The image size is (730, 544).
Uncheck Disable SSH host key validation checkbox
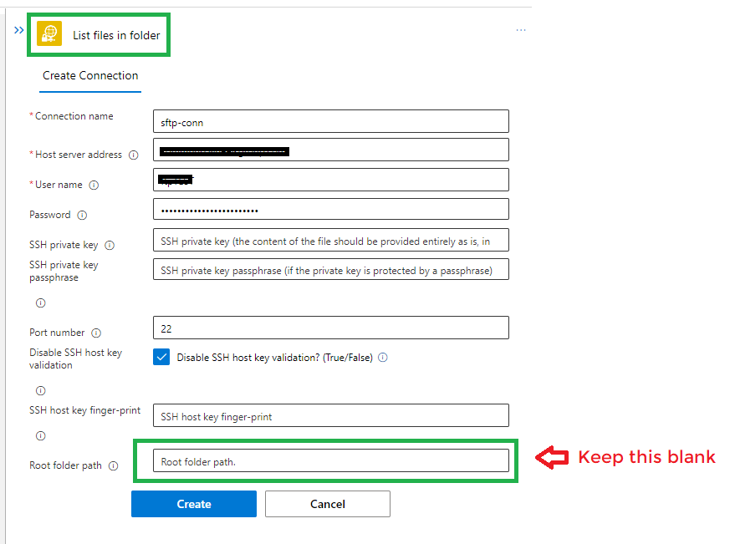click(x=161, y=358)
